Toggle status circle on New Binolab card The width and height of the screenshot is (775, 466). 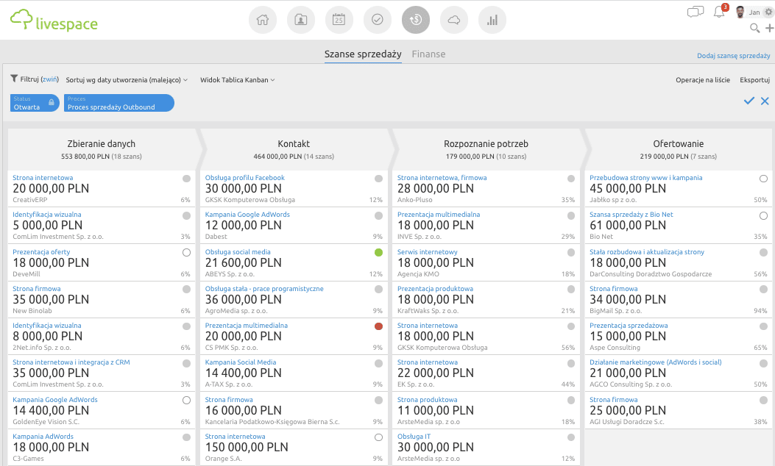pyautogui.click(x=186, y=290)
